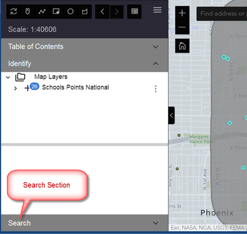Click the Phoenix city label on map
This screenshot has width=247, height=234.
[217, 212]
